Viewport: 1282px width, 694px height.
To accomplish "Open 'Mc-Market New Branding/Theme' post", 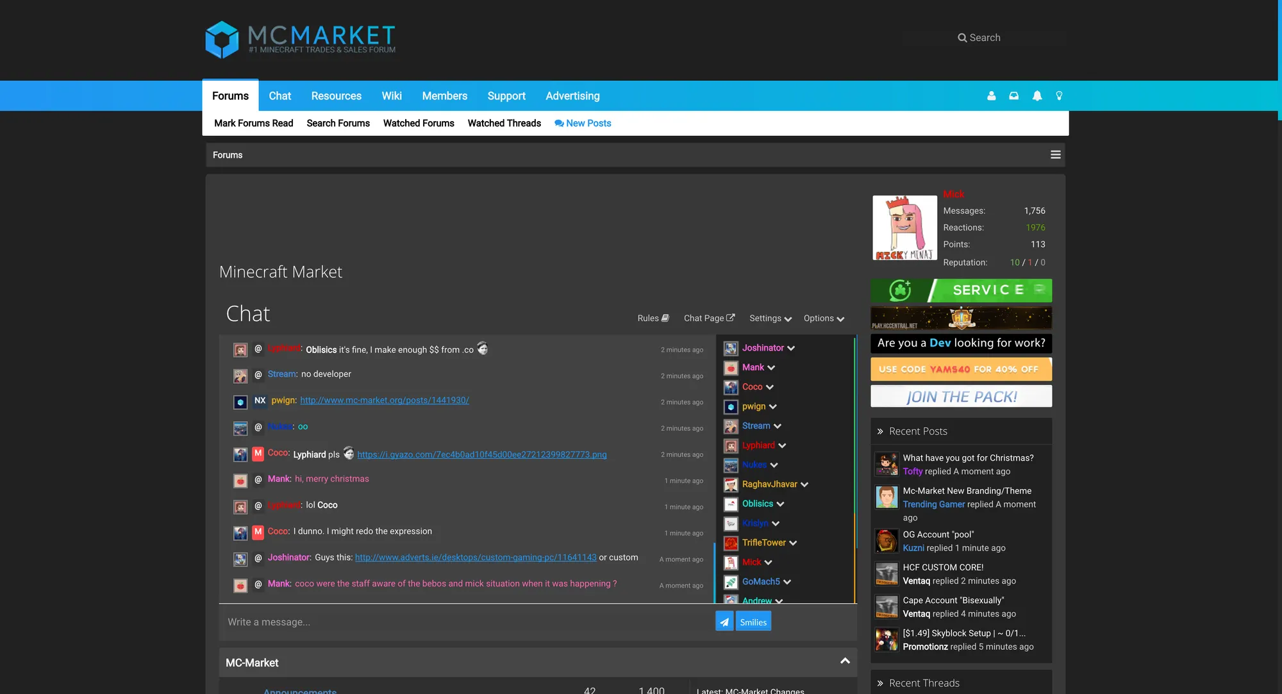I will 967,491.
